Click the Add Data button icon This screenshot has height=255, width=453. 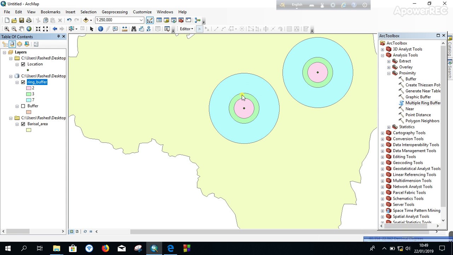(86, 20)
